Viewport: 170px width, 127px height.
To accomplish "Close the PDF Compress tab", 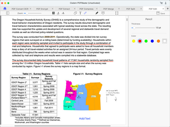I will coord(97,9).
